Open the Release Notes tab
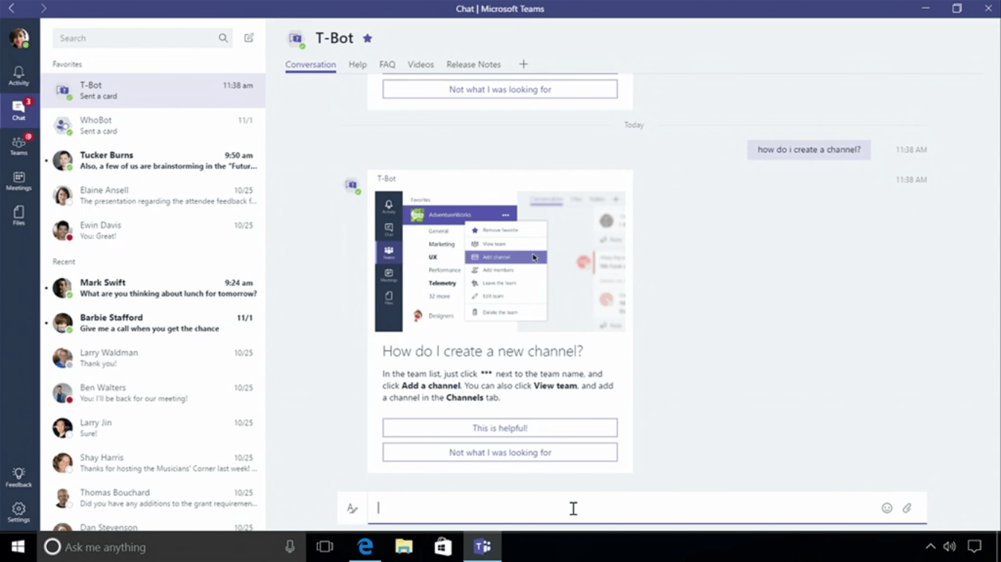Viewport: 1001px width, 562px height. click(473, 64)
